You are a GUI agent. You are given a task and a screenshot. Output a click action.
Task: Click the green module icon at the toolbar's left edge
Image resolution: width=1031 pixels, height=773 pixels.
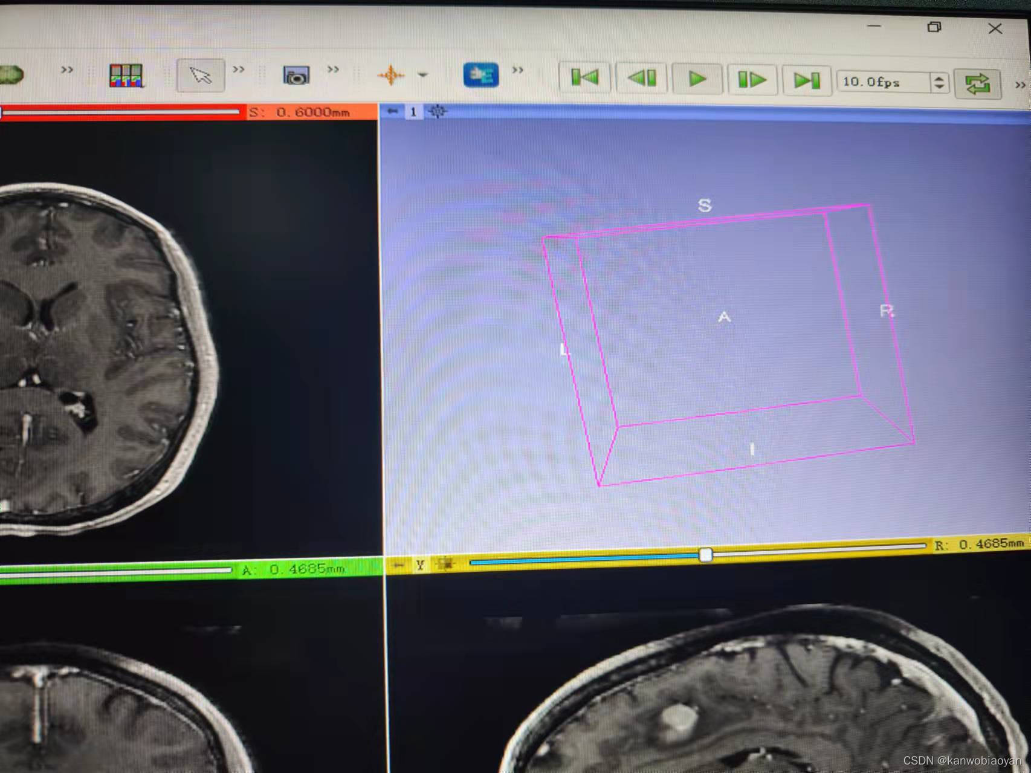coord(11,75)
